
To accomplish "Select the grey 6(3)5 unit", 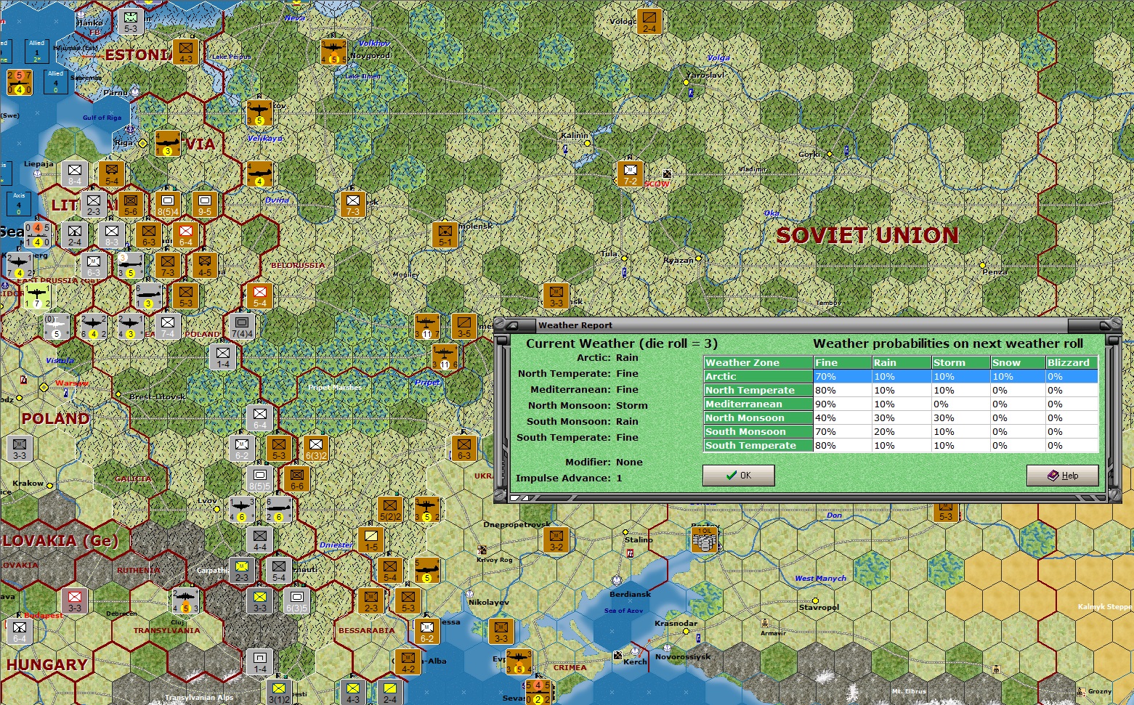I will [296, 600].
